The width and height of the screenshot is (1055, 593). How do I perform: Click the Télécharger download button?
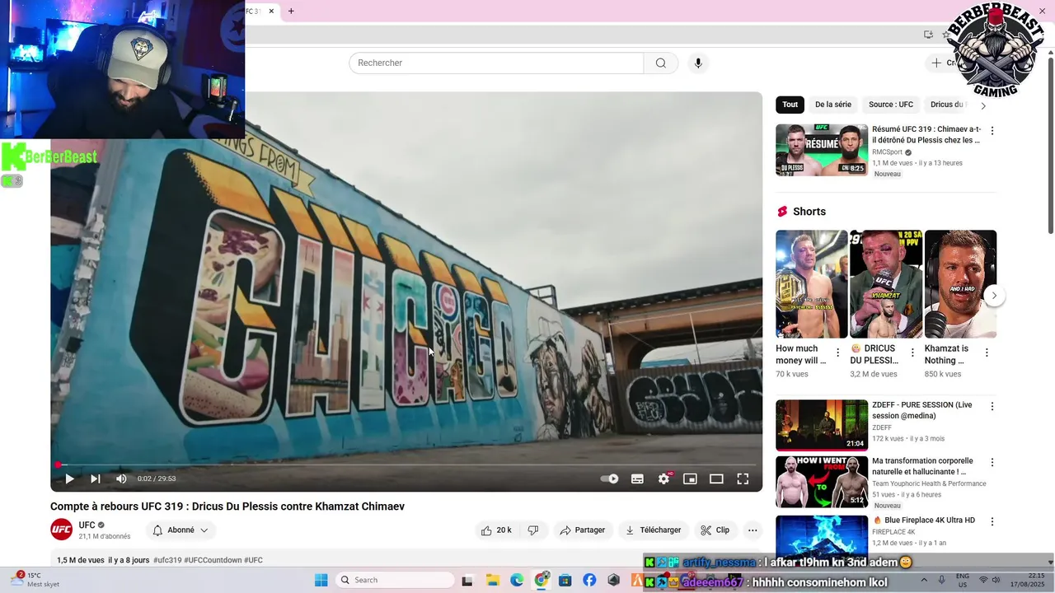pos(653,530)
